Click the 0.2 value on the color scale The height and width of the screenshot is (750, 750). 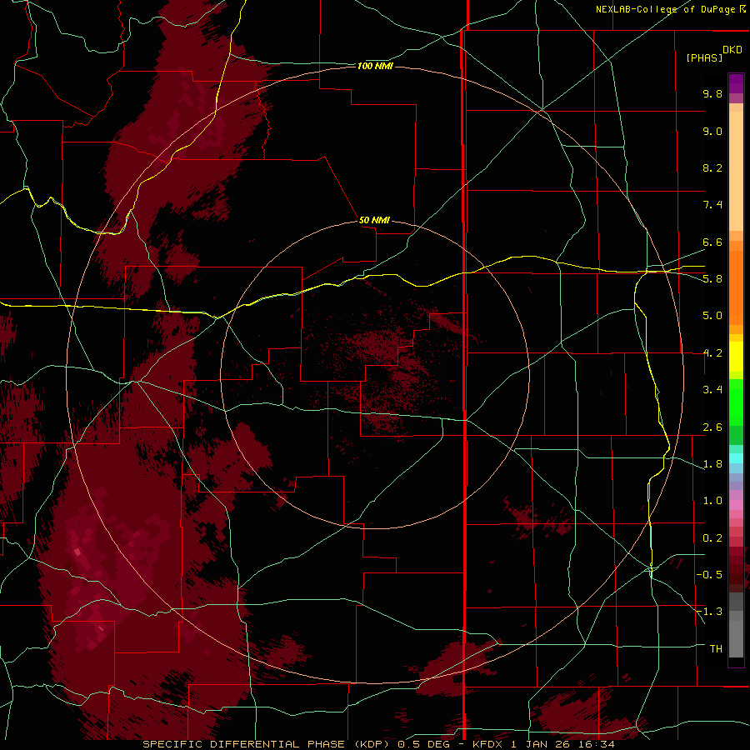pyautogui.click(x=712, y=538)
